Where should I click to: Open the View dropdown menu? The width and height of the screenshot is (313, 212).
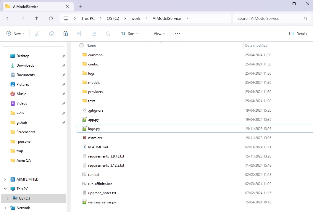(156, 34)
